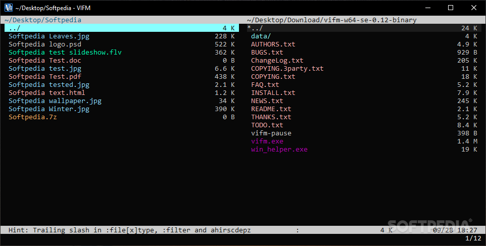Image resolution: width=486 pixels, height=246 pixels.
Task: Select file Softpedia logo.psd
Action: click(45, 44)
